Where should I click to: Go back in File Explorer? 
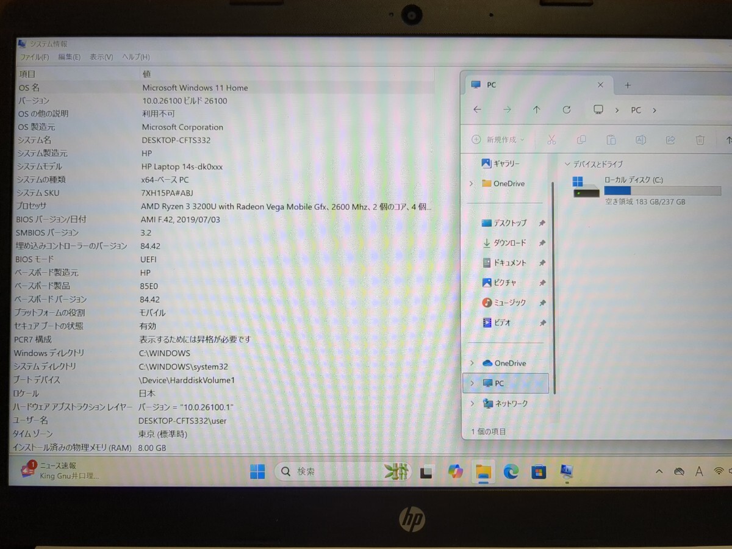(477, 110)
